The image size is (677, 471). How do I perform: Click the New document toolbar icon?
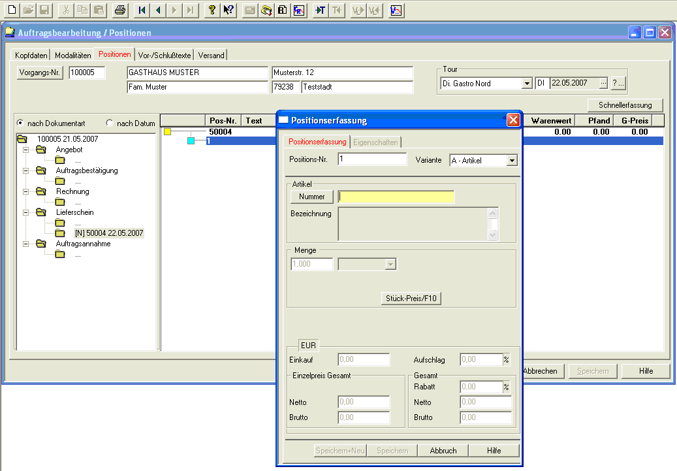click(12, 10)
